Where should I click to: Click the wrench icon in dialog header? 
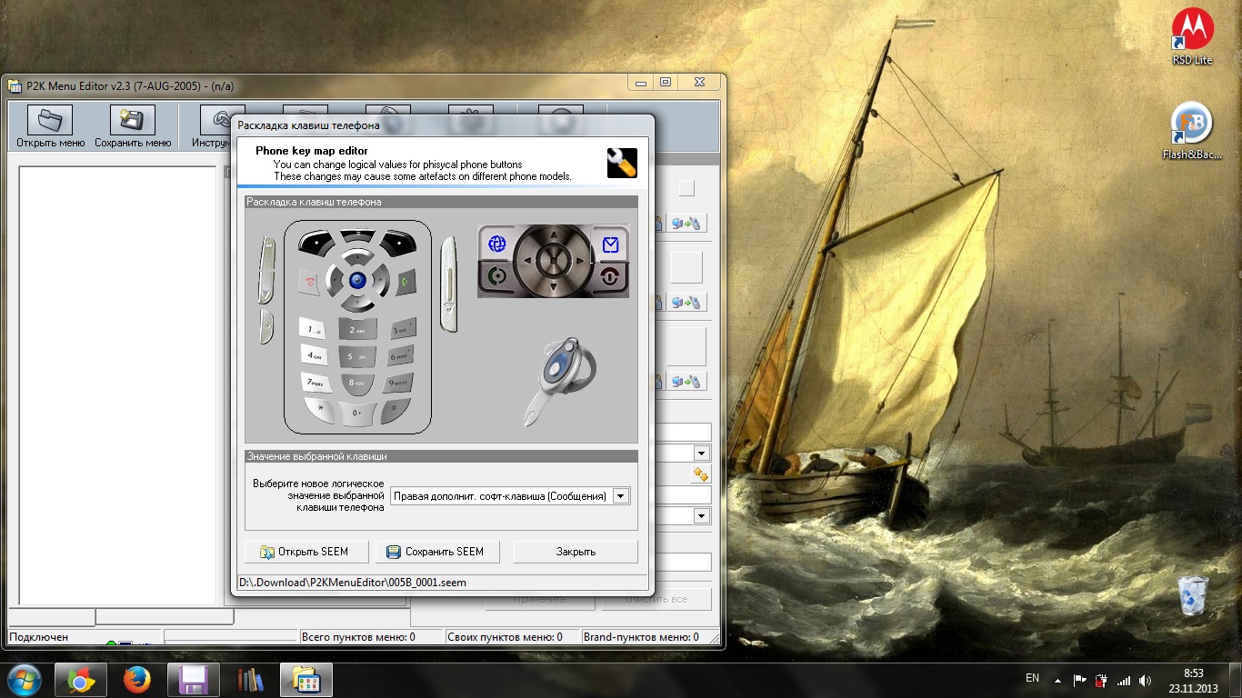(622, 163)
